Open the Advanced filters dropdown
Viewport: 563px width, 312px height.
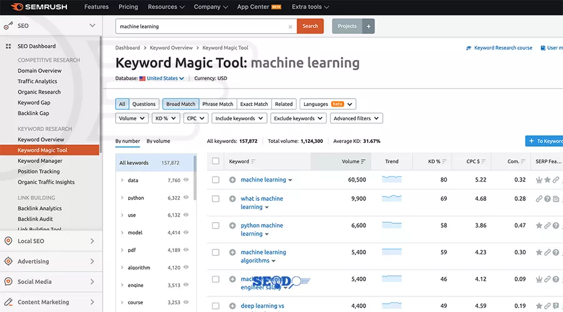[356, 118]
